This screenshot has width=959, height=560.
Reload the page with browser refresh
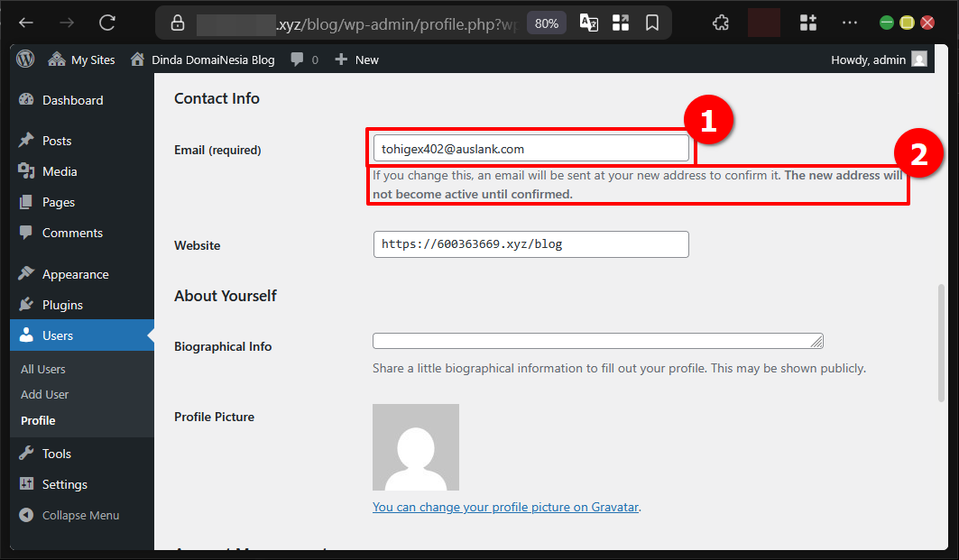[107, 23]
